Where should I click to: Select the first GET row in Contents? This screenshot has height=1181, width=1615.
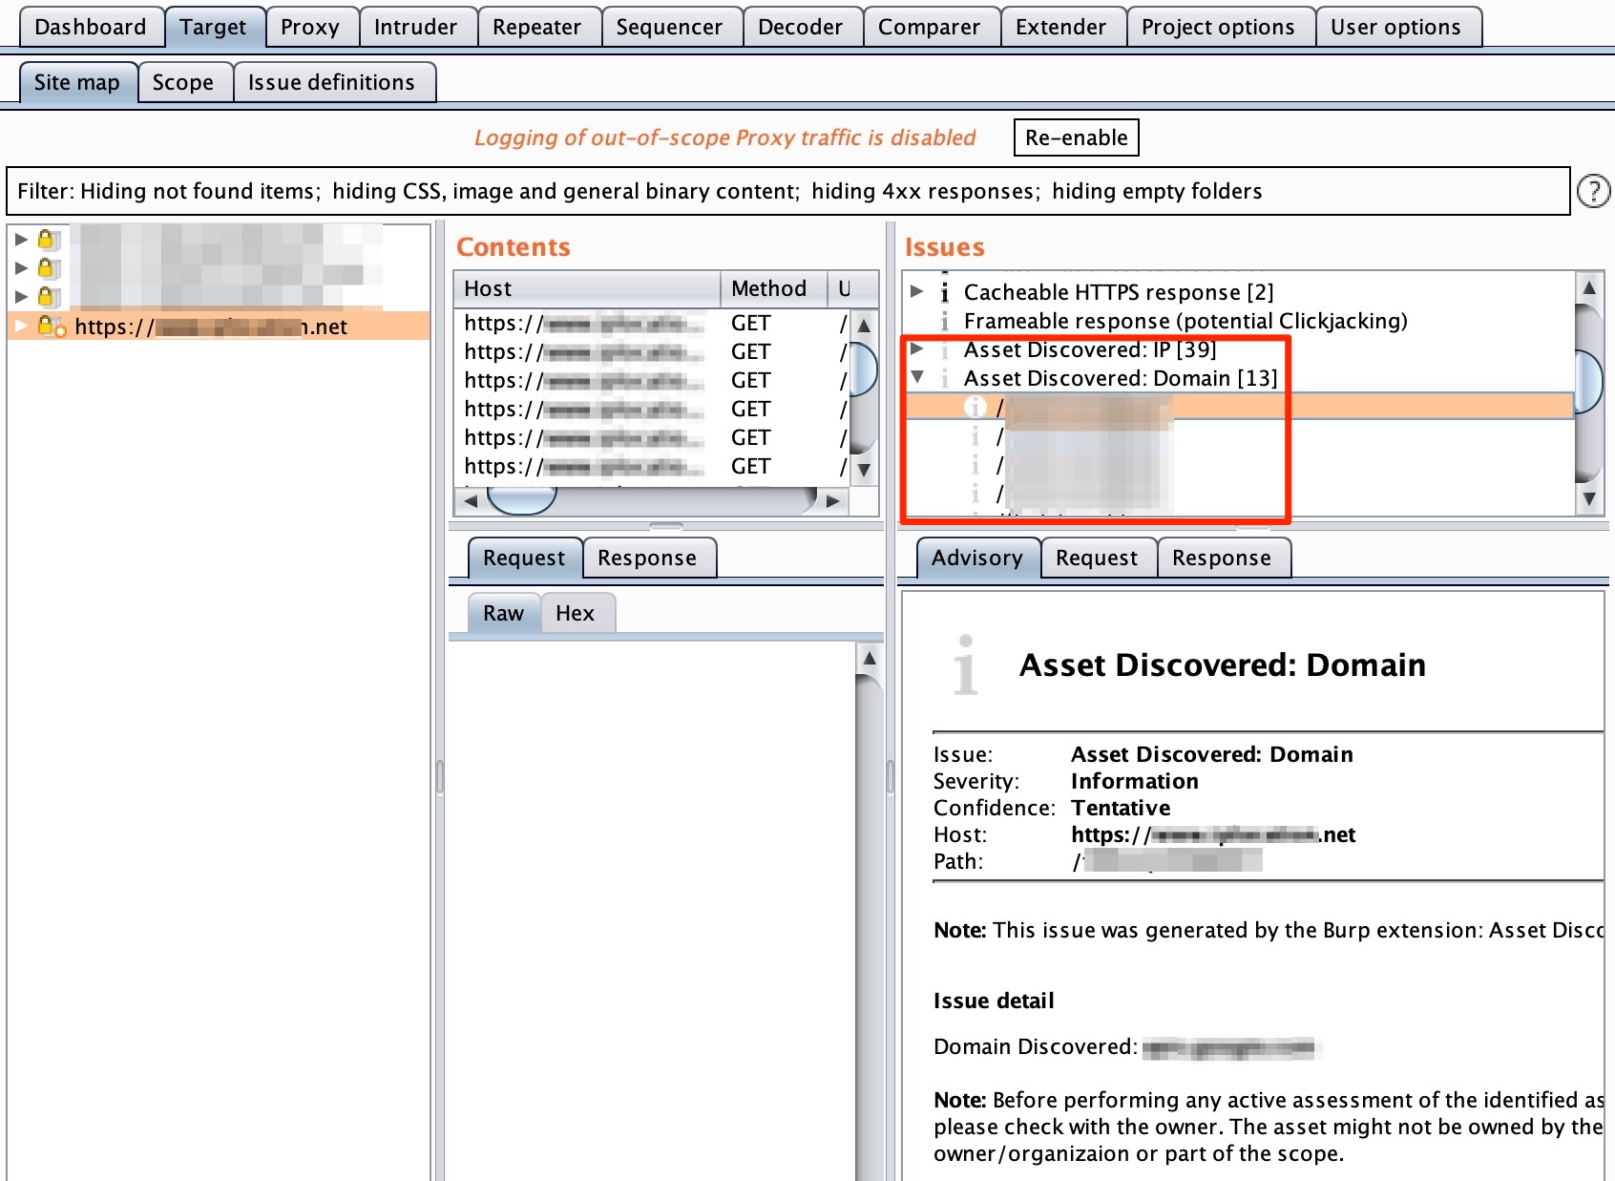(x=652, y=323)
